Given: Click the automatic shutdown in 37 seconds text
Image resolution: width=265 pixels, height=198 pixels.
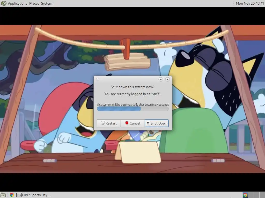Looking at the screenshot, I should [x=133, y=105].
